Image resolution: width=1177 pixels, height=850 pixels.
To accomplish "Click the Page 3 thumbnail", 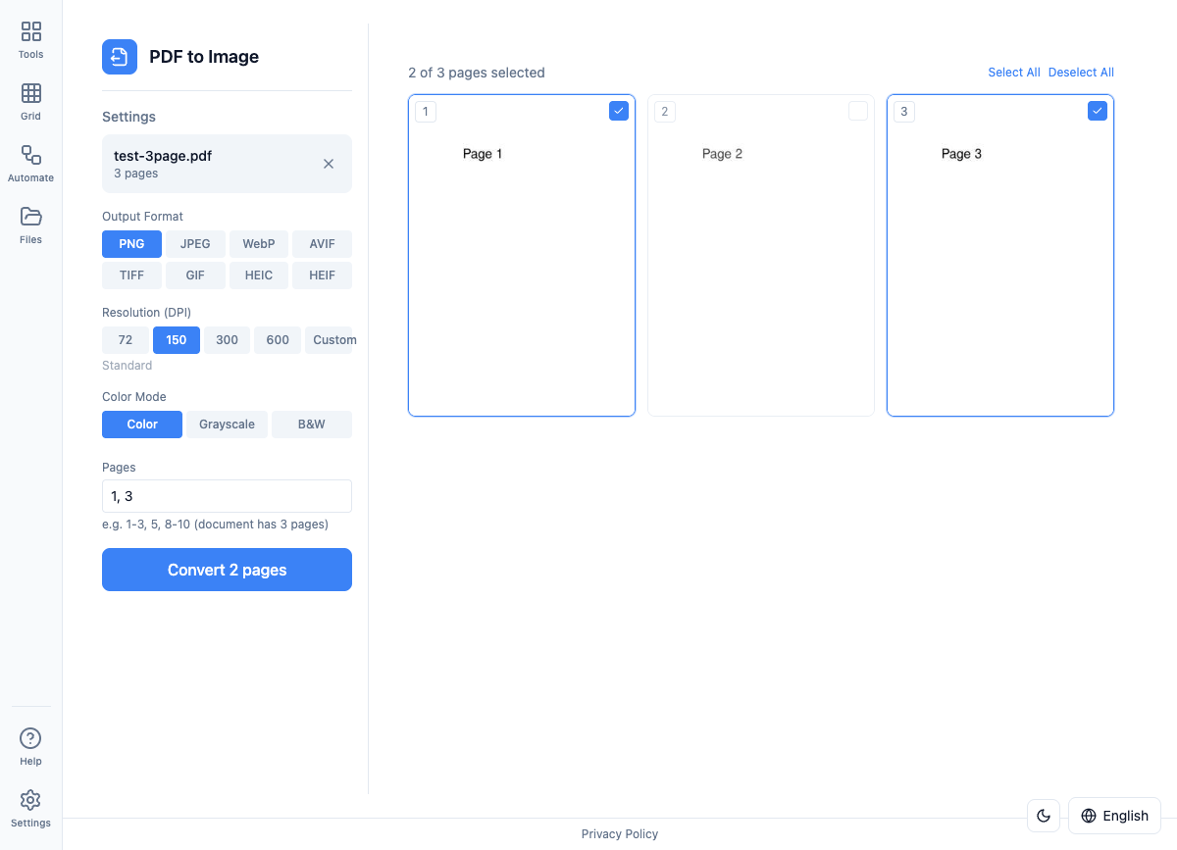I will click(x=1000, y=256).
